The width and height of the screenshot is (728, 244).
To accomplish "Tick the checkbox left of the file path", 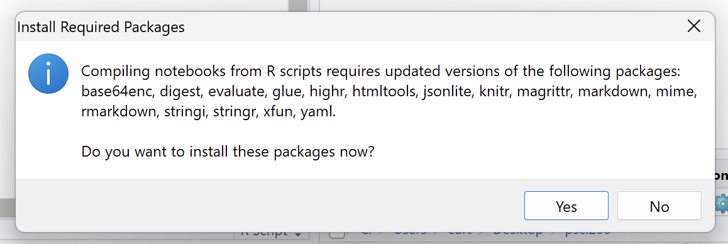I will pos(336,235).
